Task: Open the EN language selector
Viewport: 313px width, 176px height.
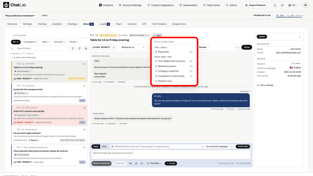Action: tap(293, 5)
